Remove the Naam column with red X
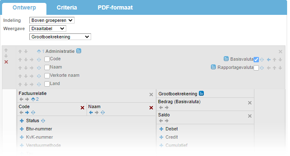The image size is (290, 156). click(151, 108)
